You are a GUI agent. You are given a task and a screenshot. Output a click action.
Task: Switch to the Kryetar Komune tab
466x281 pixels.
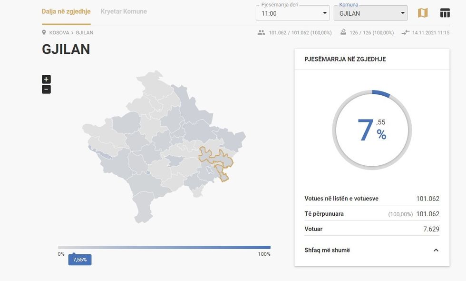point(124,11)
